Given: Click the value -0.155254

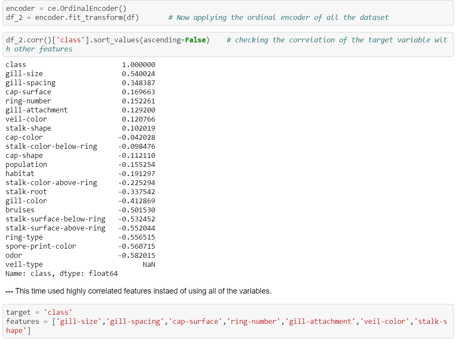Looking at the screenshot, I should click(136, 164).
